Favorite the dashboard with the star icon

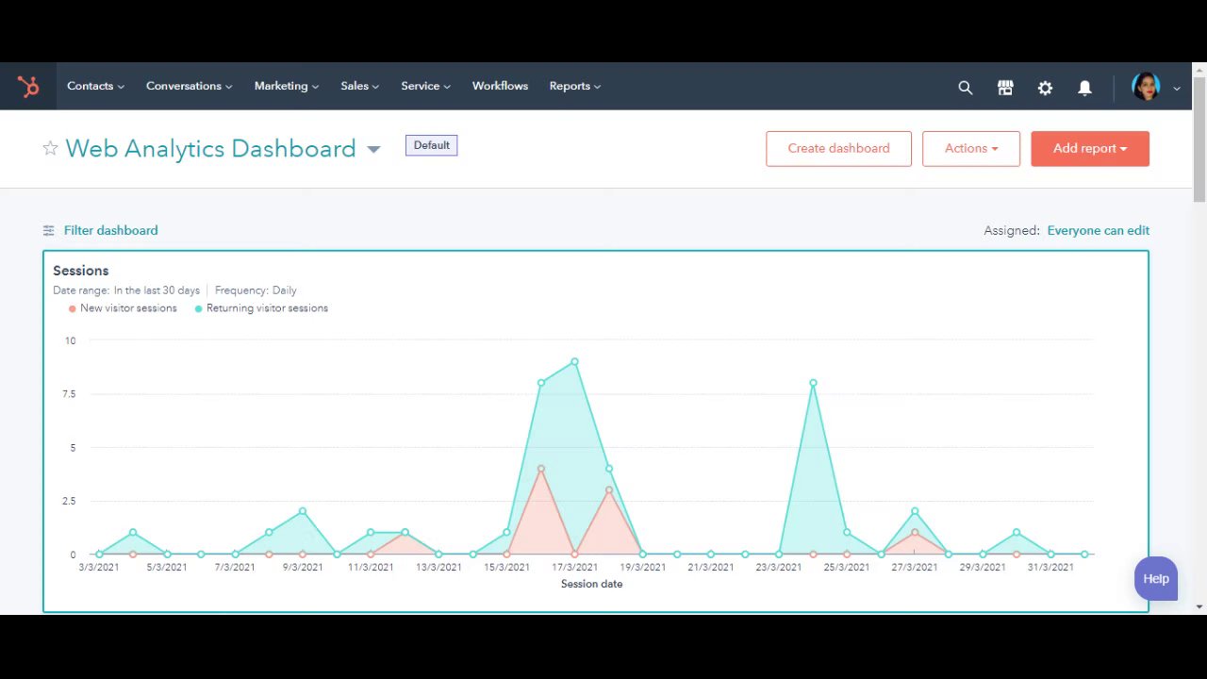[x=50, y=148]
